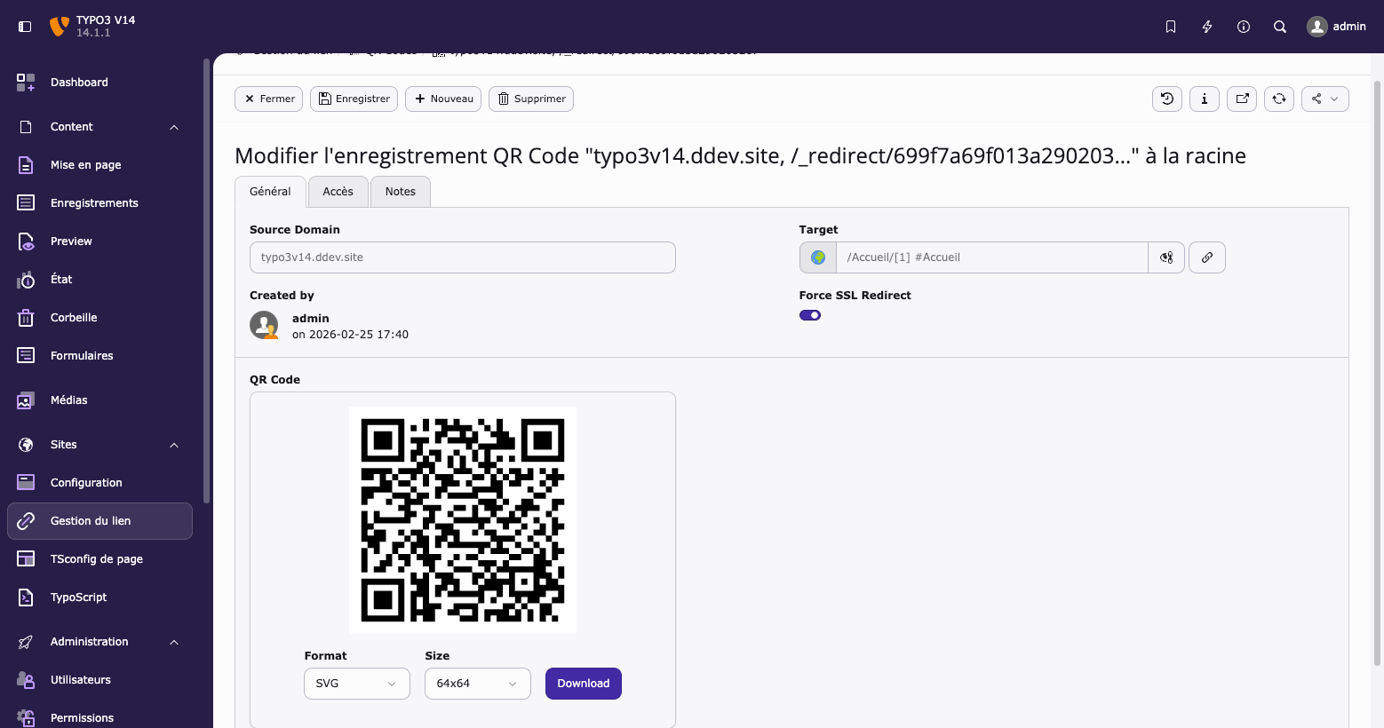Collapse the Content menu section
The image size is (1384, 728).
pyautogui.click(x=173, y=126)
